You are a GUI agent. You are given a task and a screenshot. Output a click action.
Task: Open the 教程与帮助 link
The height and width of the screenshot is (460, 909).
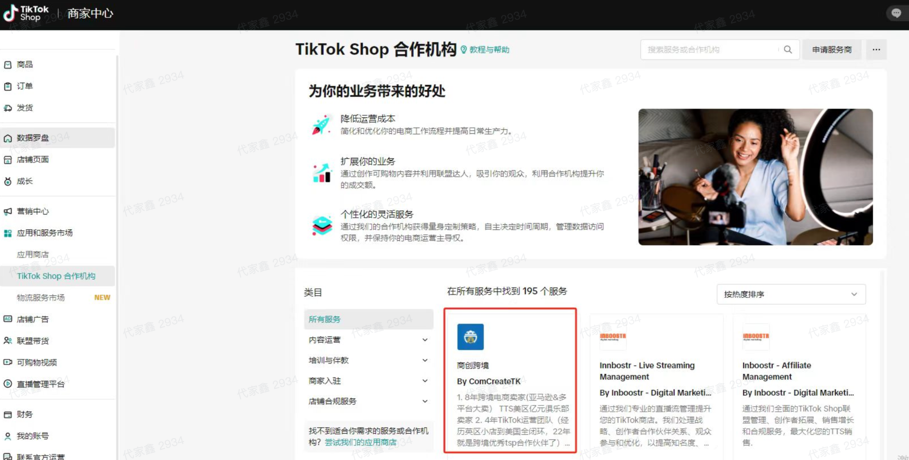(x=489, y=50)
